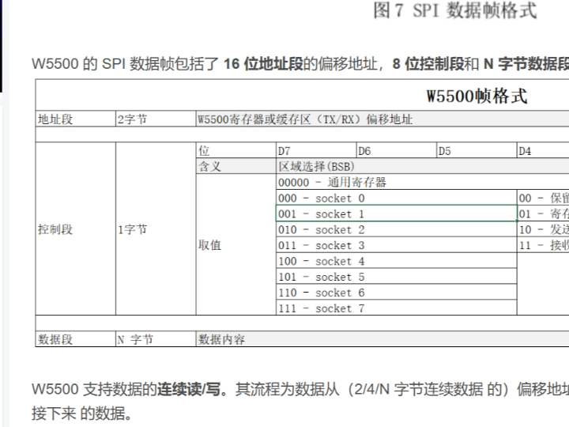The width and height of the screenshot is (569, 427).
Task: Select the D5 bit column cell
Action: [476, 151]
